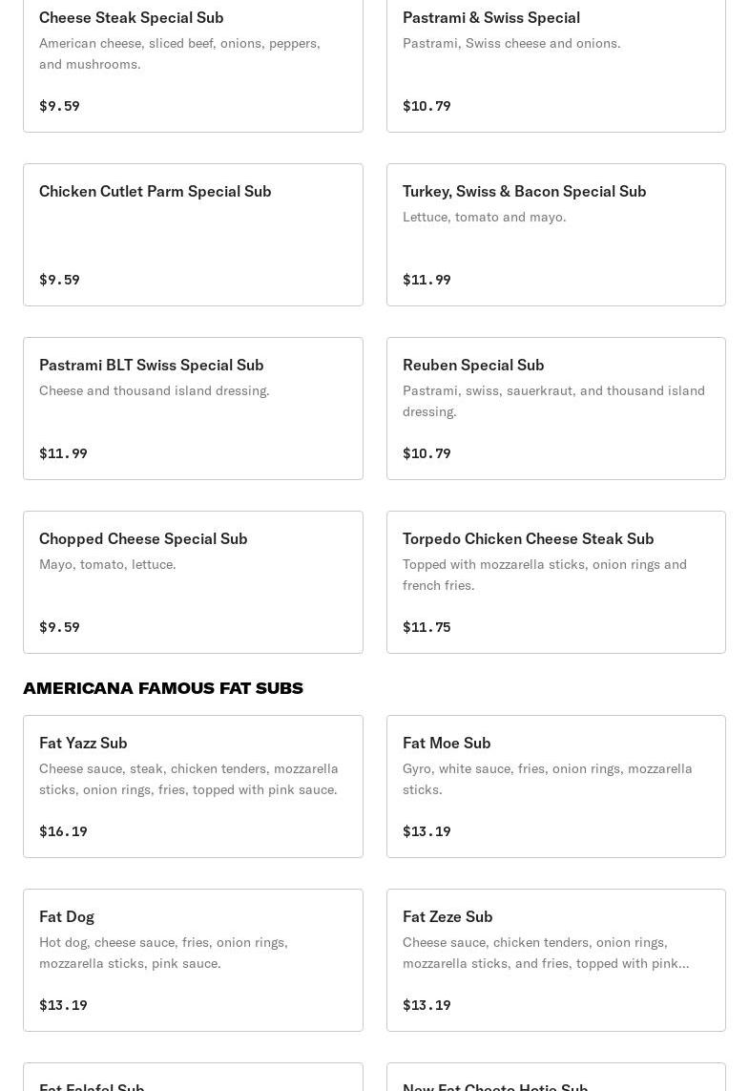Click the Fat Dog description mentioning hot dog

(163, 953)
